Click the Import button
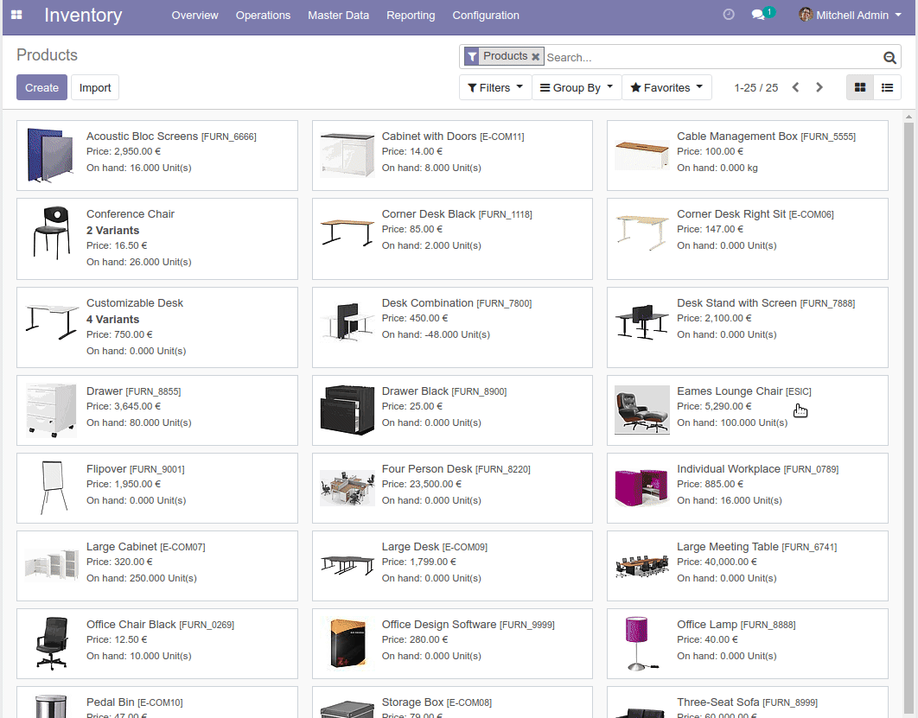 (x=95, y=87)
